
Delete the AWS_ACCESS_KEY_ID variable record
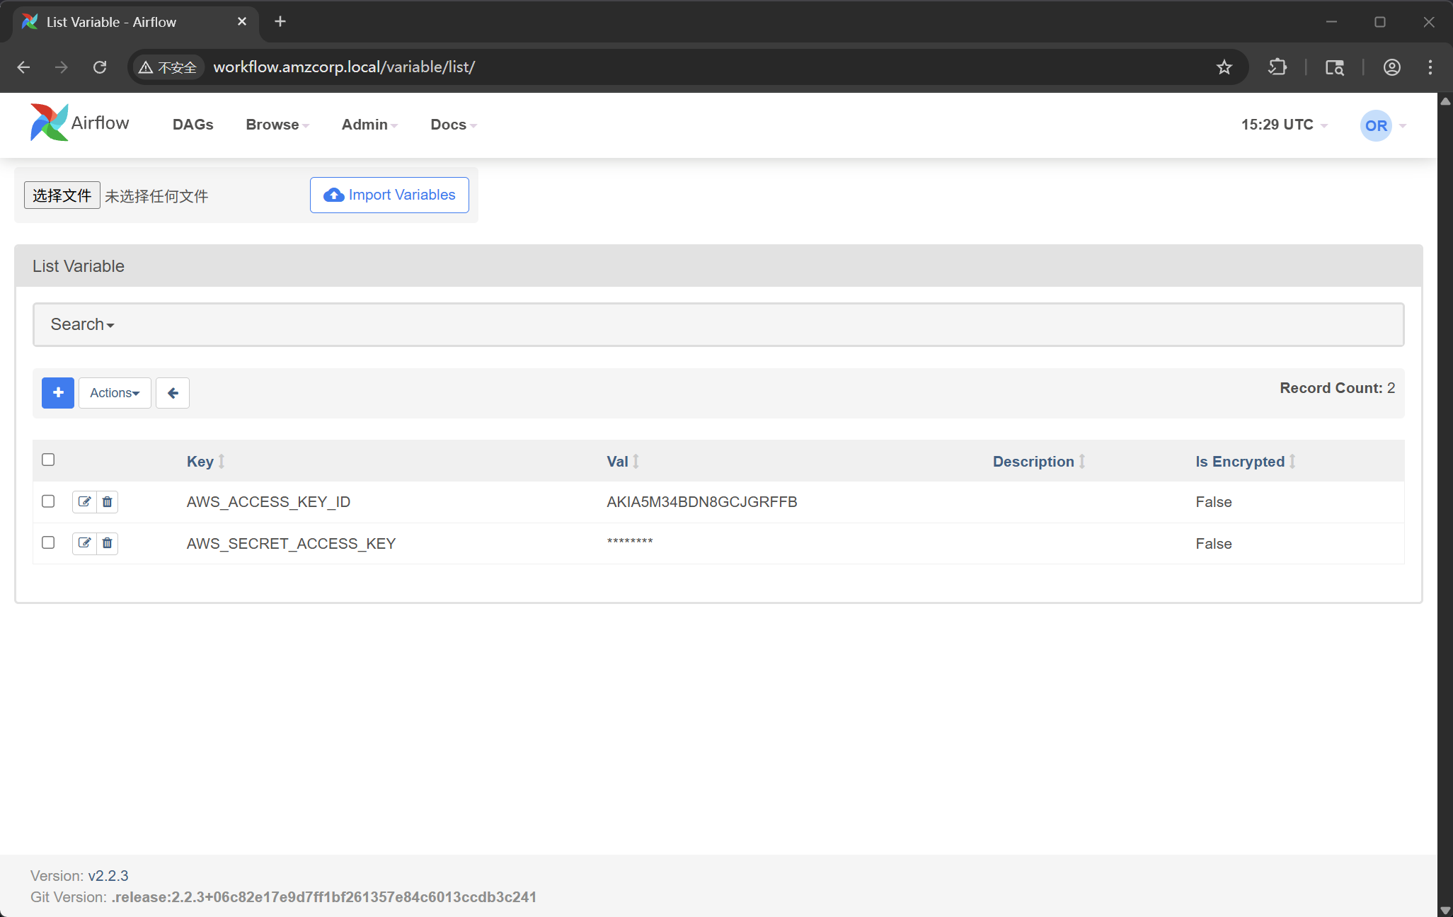pyautogui.click(x=107, y=502)
